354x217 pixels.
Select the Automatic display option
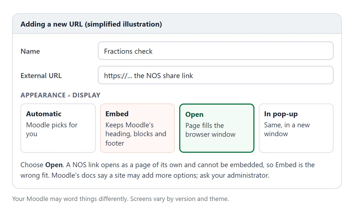point(58,128)
